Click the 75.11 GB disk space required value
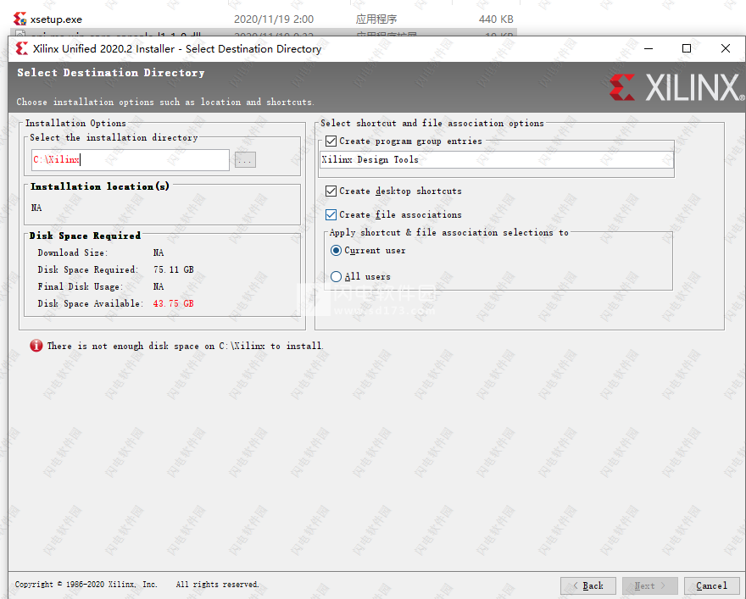 pos(174,269)
